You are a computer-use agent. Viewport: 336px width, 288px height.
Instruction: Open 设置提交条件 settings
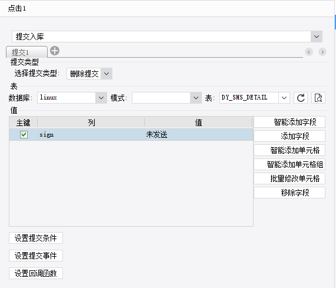pyautogui.click(x=36, y=238)
